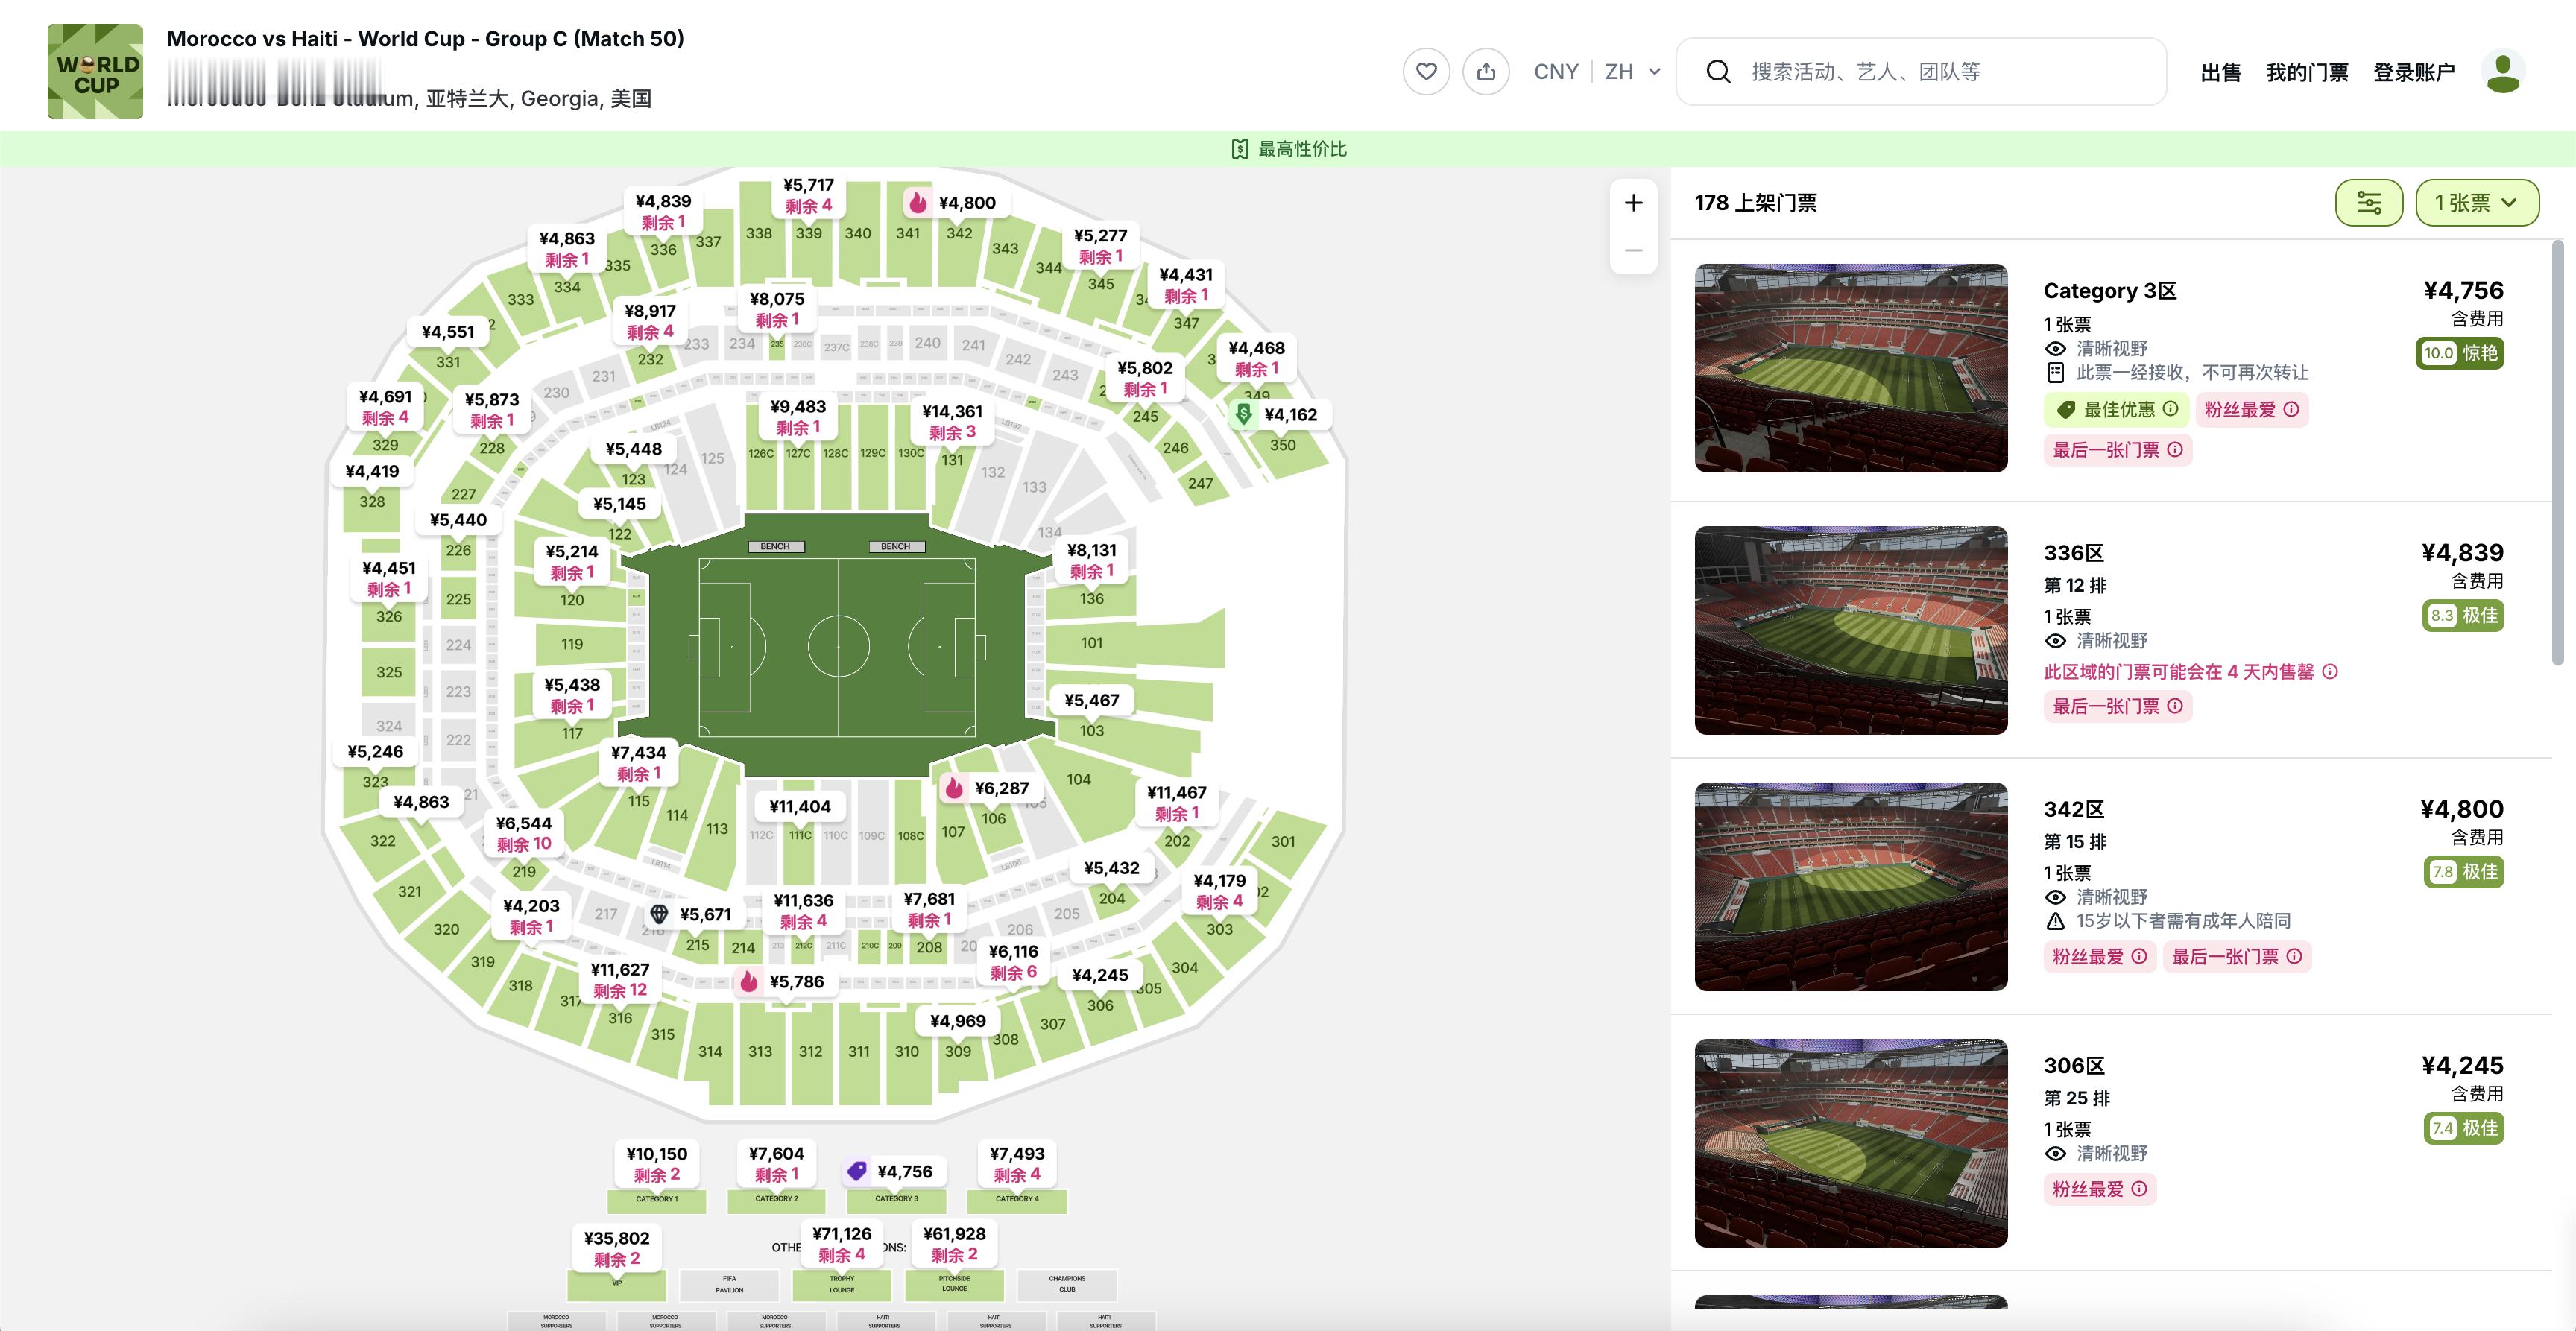
Task: Favorite this event with the heart icon
Action: (1426, 72)
